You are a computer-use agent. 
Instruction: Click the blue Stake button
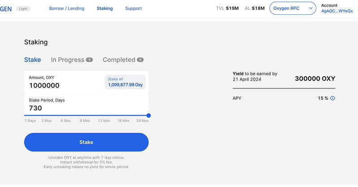click(86, 142)
